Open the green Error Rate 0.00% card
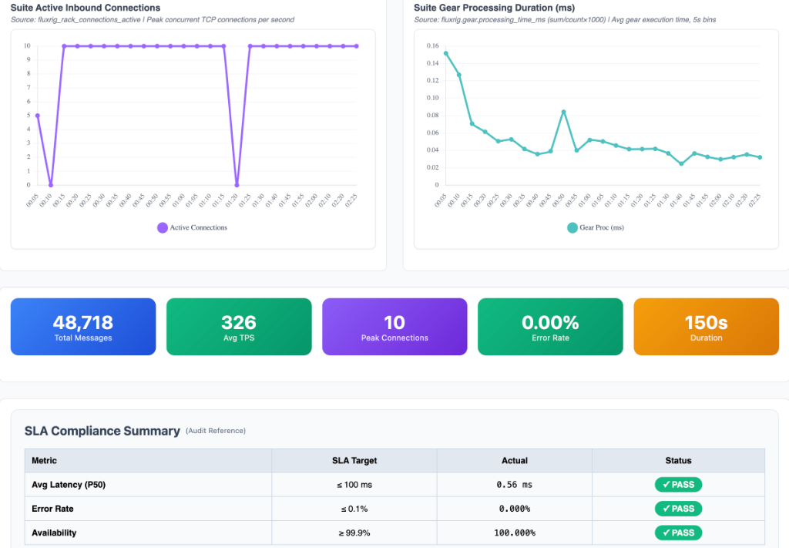 [550, 327]
